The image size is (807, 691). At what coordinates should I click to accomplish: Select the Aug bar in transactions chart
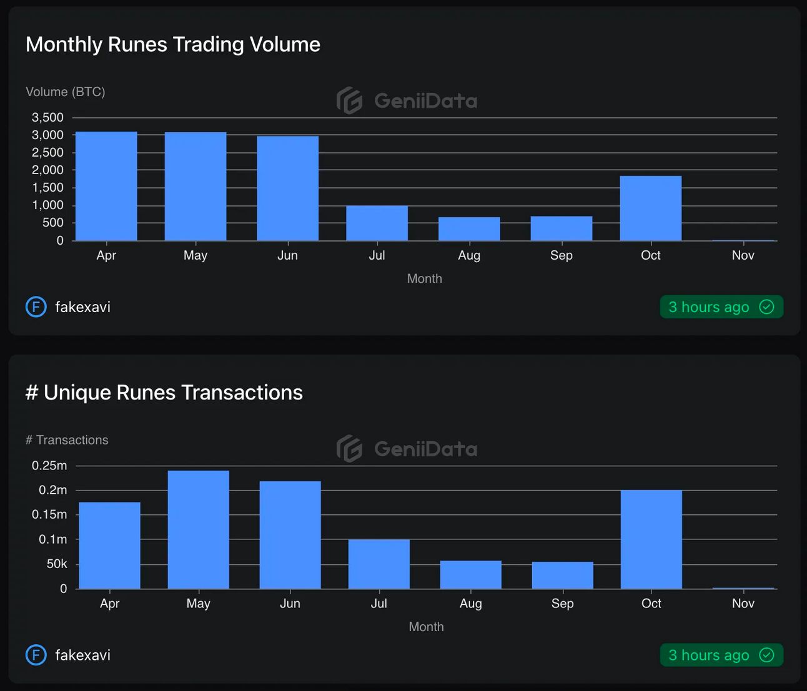471,575
